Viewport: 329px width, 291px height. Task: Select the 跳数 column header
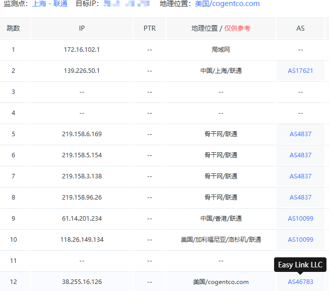(x=14, y=28)
